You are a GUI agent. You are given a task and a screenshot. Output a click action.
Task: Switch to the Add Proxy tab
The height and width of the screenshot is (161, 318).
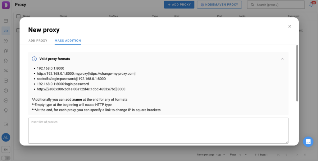point(38,41)
